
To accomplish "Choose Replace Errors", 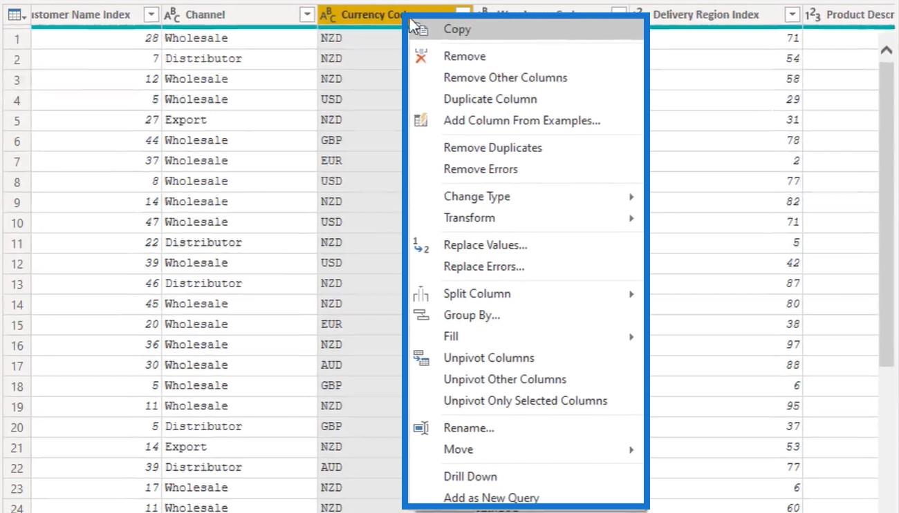I will pyautogui.click(x=526, y=267).
